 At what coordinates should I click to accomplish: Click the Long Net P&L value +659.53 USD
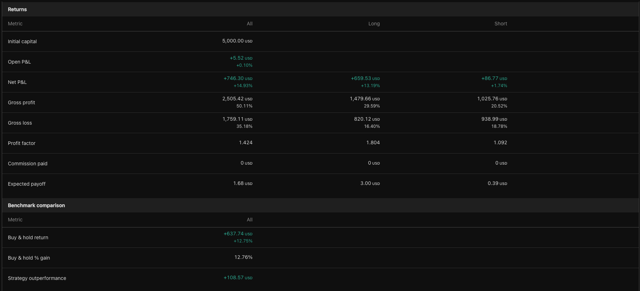click(x=365, y=78)
